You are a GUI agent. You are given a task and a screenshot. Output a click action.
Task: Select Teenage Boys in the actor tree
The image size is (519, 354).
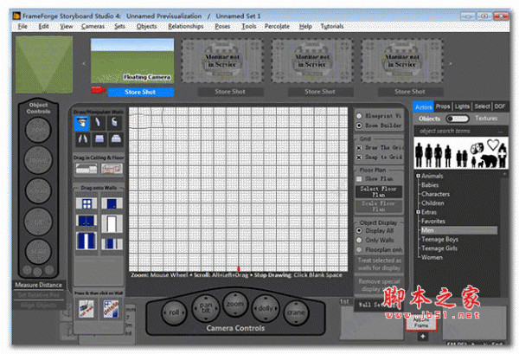pyautogui.click(x=439, y=239)
